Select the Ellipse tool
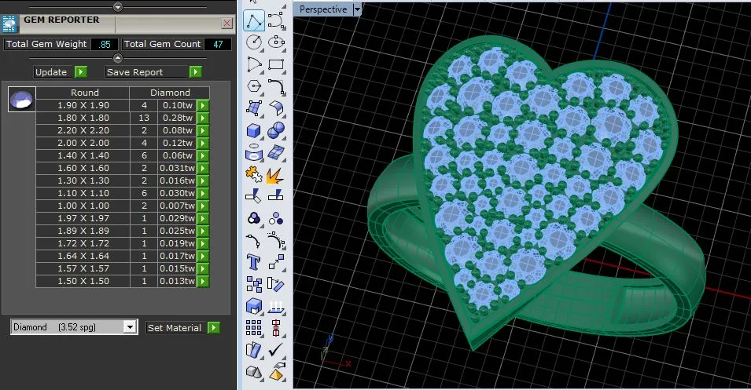Image resolution: width=751 pixels, height=390 pixels. pos(276,42)
